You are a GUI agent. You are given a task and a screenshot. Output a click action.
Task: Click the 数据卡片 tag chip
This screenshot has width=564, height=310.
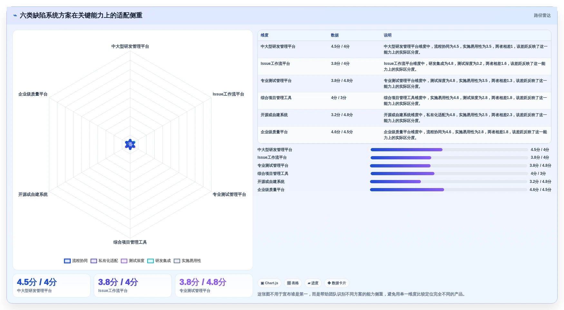pos(337,283)
